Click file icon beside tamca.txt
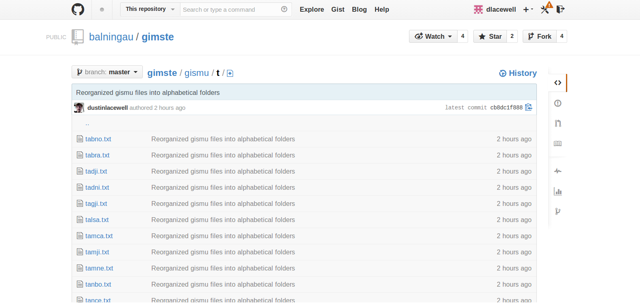Image resolution: width=640 pixels, height=304 pixels. click(x=80, y=236)
